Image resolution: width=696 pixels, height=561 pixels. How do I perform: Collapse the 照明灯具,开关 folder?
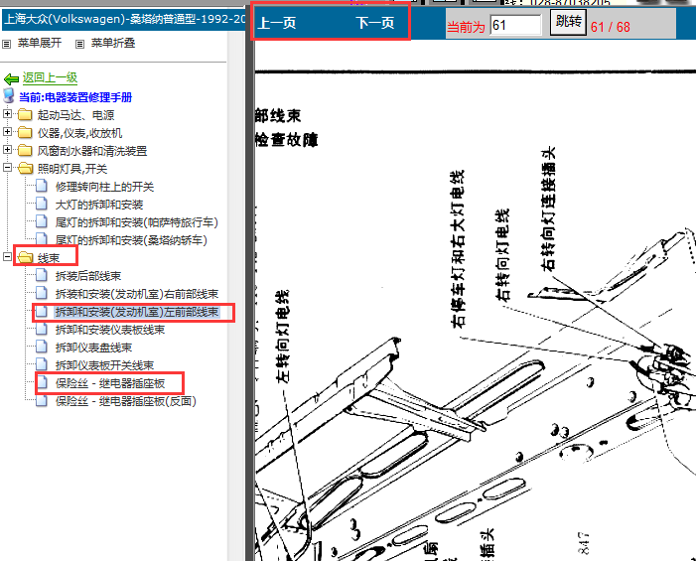point(7,168)
